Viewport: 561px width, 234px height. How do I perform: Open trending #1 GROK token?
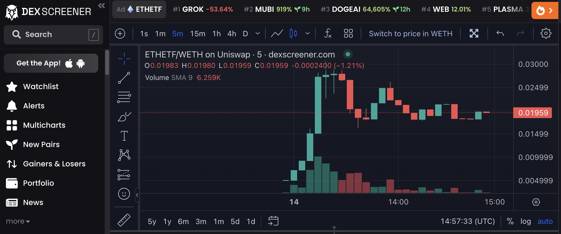coord(203,9)
